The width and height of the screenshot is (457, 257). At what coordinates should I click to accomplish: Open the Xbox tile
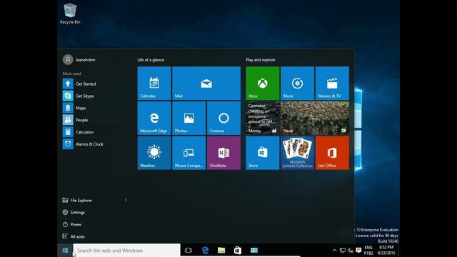(x=263, y=84)
